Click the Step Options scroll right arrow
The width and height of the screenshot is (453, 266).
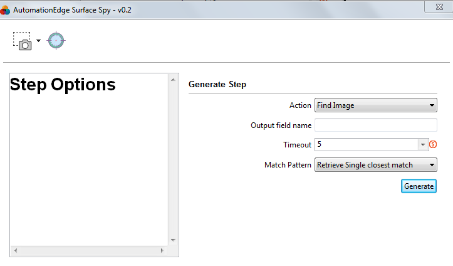tap(162, 250)
